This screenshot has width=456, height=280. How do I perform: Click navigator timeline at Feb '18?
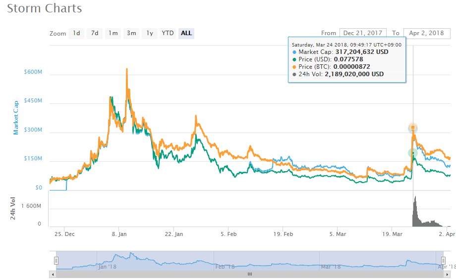click(x=225, y=267)
